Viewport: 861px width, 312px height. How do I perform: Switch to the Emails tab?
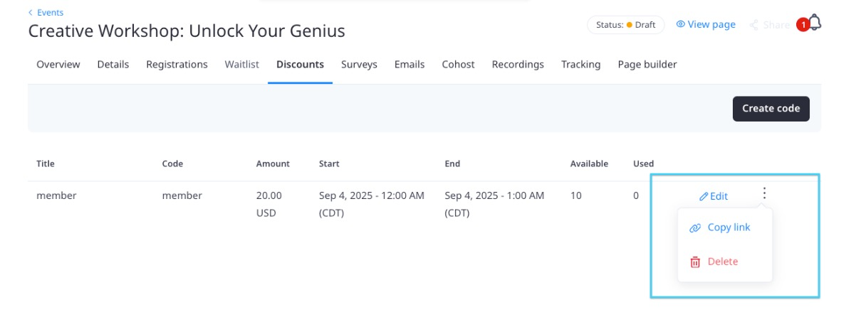click(409, 65)
